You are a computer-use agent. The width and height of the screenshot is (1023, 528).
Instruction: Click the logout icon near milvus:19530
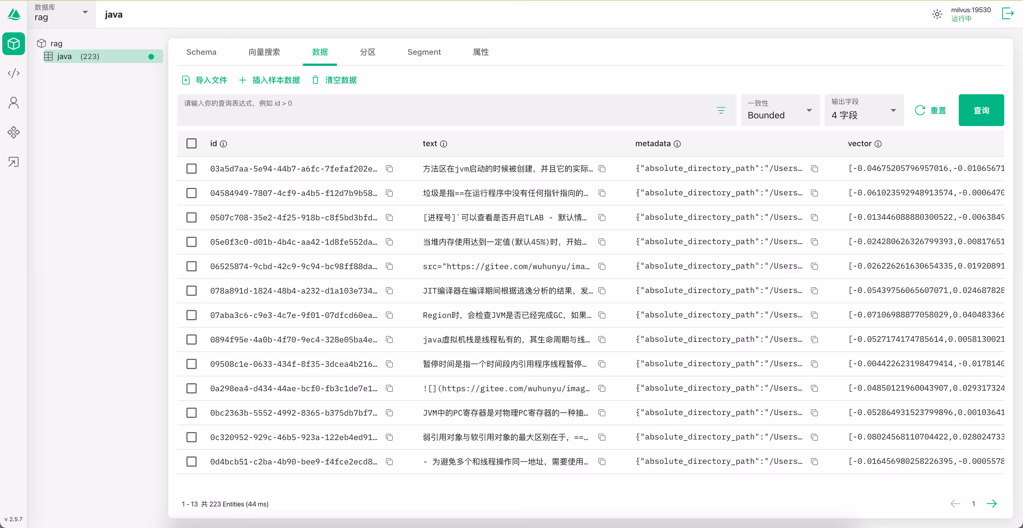1008,14
